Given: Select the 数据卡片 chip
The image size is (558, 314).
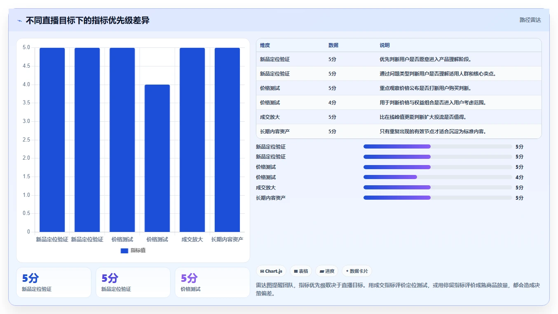Looking at the screenshot, I should 357,271.
